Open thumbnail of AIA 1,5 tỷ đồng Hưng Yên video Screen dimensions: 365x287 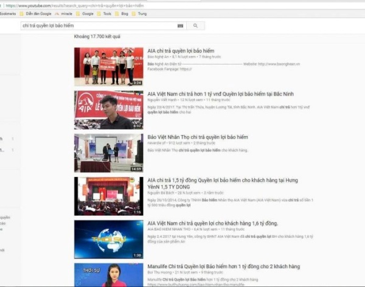tap(109, 196)
